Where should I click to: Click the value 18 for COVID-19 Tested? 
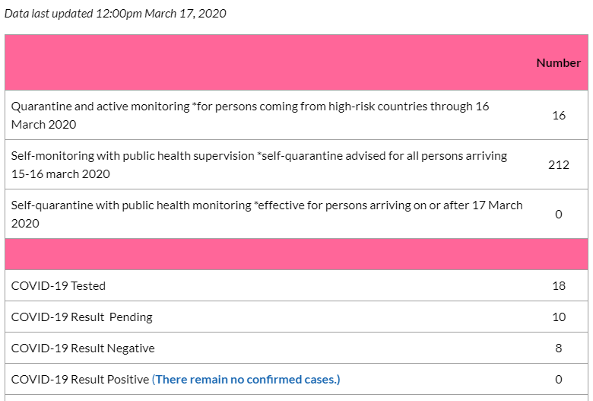tap(559, 286)
